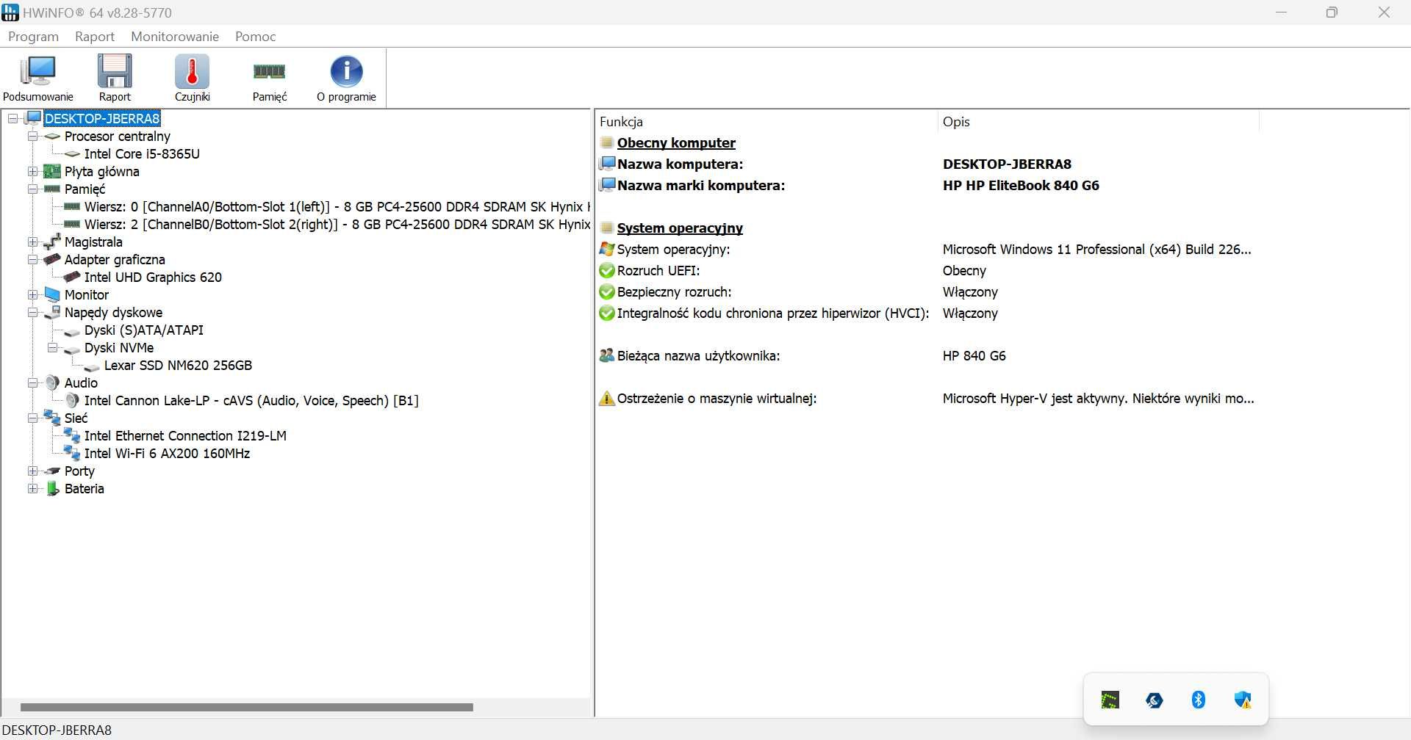The height and width of the screenshot is (740, 1411).
Task: Click the status bar DESKTOP-JBERRA8 text
Action: (x=57, y=730)
